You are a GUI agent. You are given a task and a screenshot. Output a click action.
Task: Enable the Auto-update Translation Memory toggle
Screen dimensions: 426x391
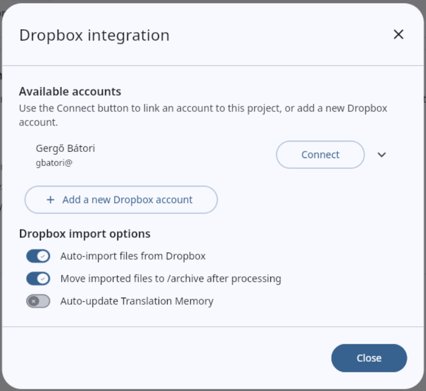pos(38,302)
